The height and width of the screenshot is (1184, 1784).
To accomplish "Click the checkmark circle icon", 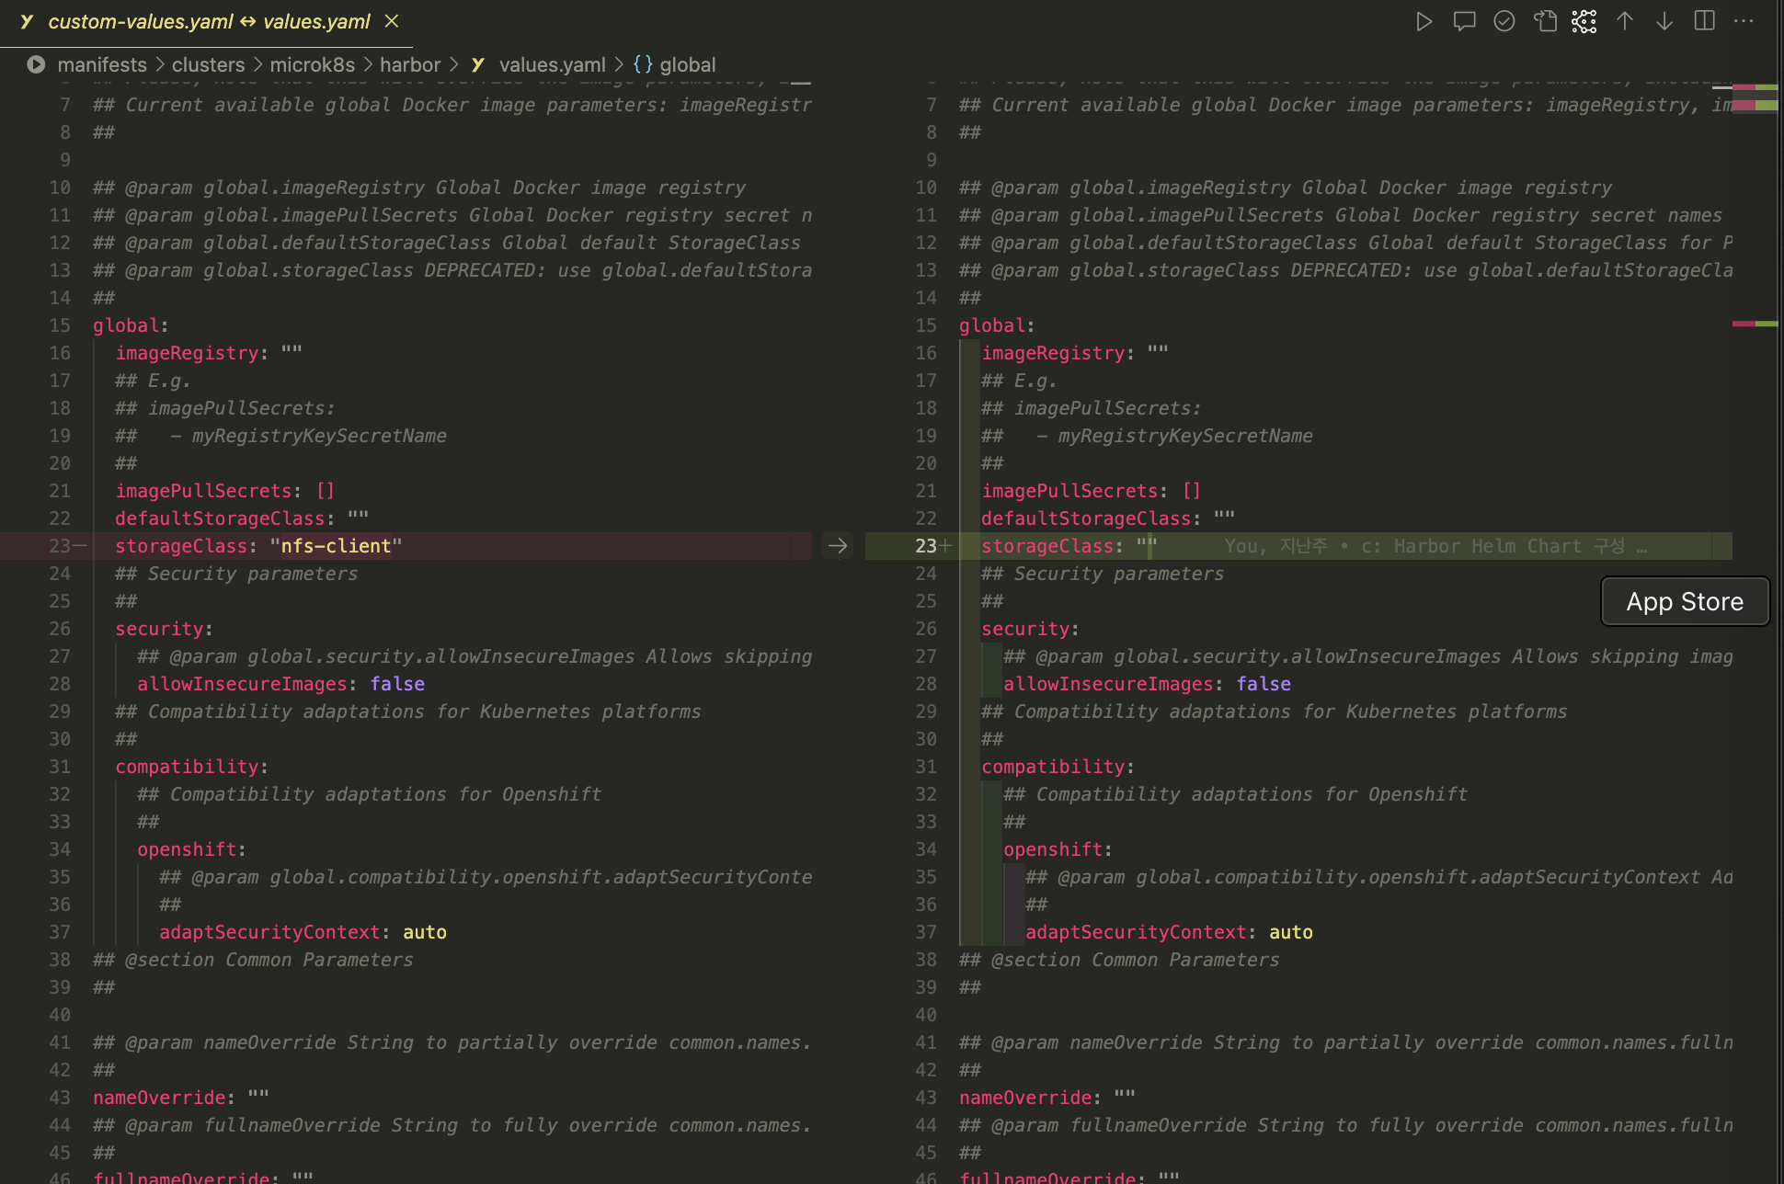I will (1504, 21).
